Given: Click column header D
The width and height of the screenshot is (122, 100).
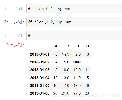Looking at the screenshot, I should pos(88,46).
